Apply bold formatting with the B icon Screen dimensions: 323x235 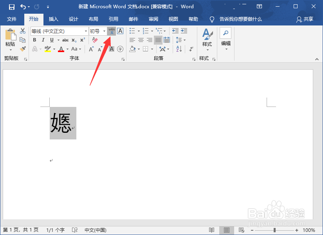34,40
